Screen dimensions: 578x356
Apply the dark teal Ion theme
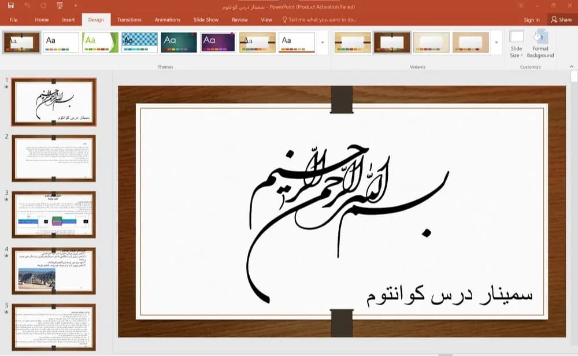[x=179, y=42]
